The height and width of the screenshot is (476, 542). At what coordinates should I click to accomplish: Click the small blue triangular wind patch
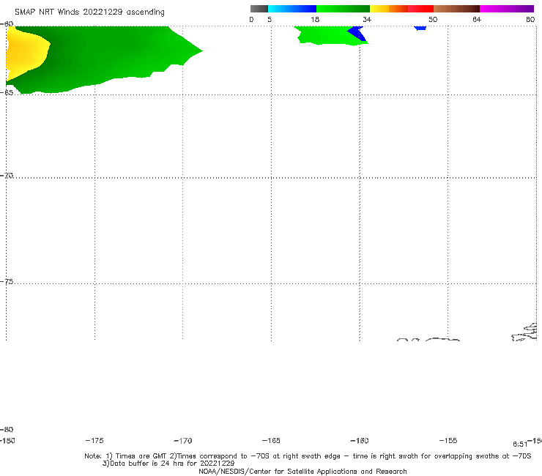357,33
